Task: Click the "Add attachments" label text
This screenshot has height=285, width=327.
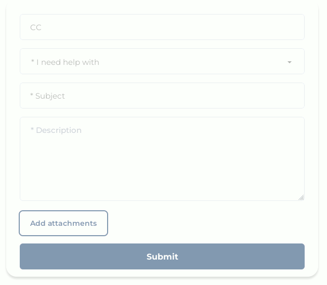Action: click(63, 223)
